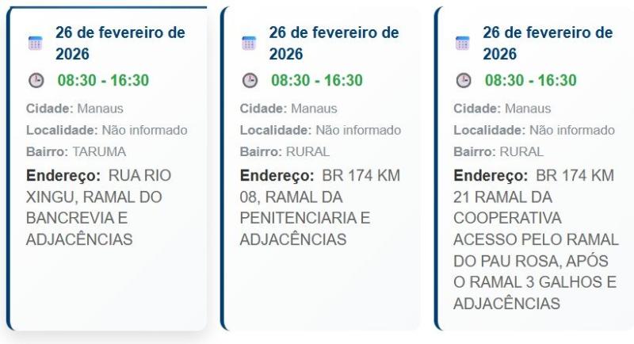Click Localidade: Não informado in the Cooperativa card

point(534,130)
